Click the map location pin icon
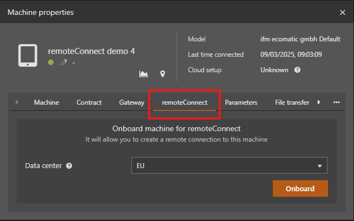Screen dimensions: 354x221 pos(162,74)
